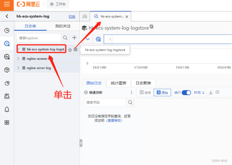Image resolution: width=232 pixels, height=165 pixels.
Task: Click the field search magnifier icon
Action: (x=130, y=103)
